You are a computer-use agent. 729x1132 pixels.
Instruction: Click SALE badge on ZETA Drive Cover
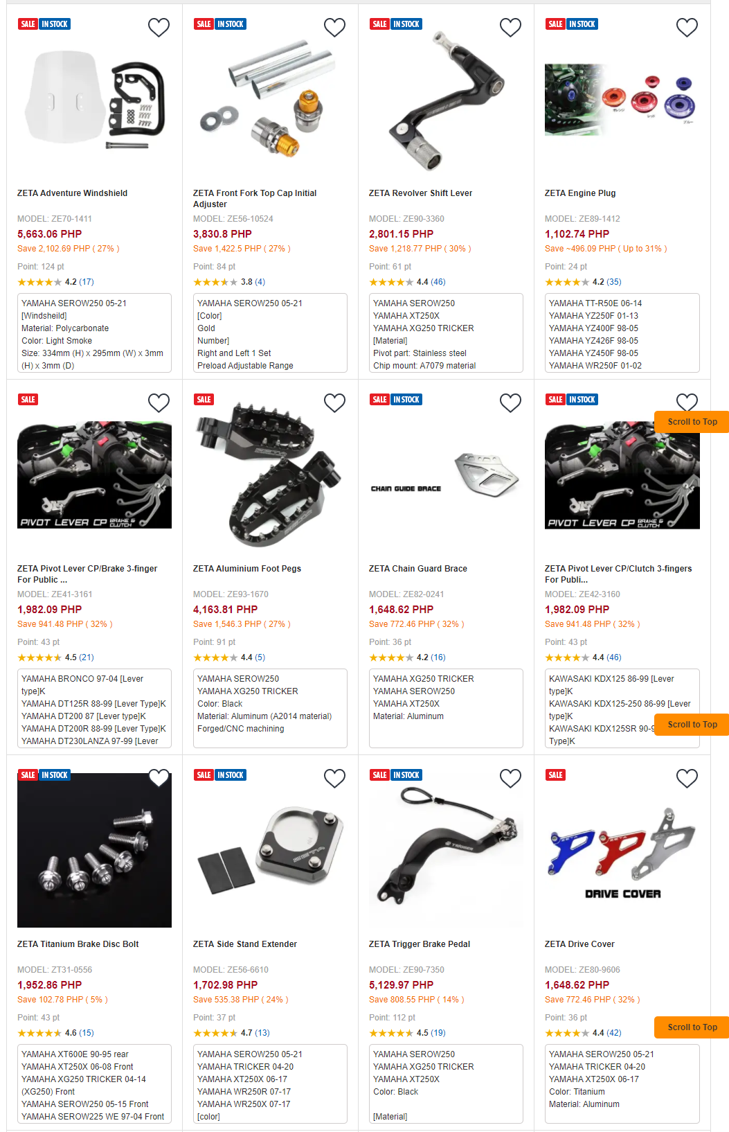tap(556, 775)
